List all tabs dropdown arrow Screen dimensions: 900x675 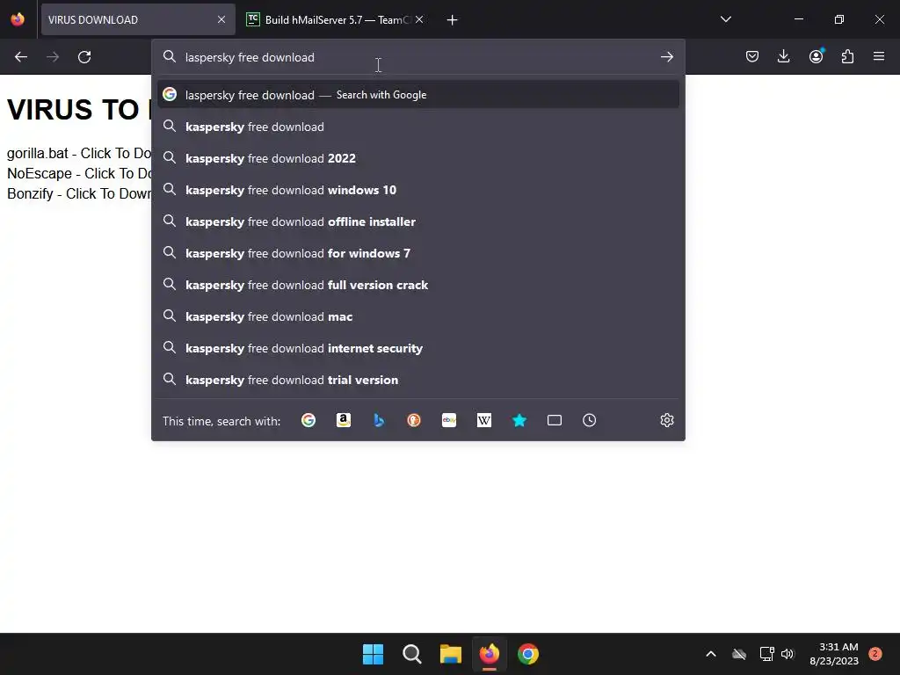(x=725, y=19)
